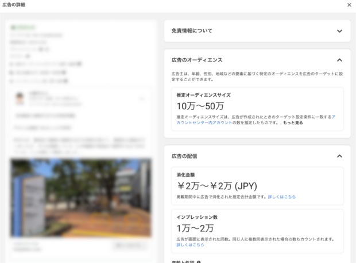Image resolution: width=356 pixels, height=263 pixels.
Task: Collapse 広告の配信 section with chevron
Action: pyautogui.click(x=339, y=156)
